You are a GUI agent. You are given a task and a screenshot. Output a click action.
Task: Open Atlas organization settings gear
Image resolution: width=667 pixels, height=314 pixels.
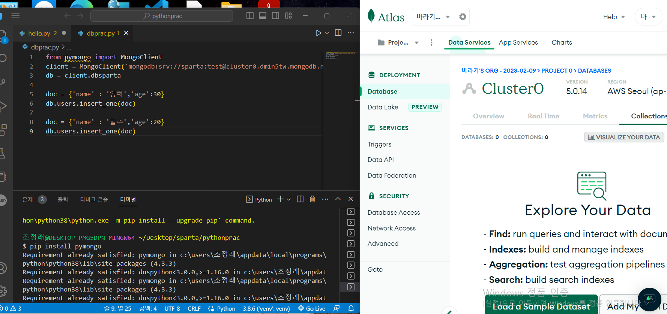coord(463,17)
